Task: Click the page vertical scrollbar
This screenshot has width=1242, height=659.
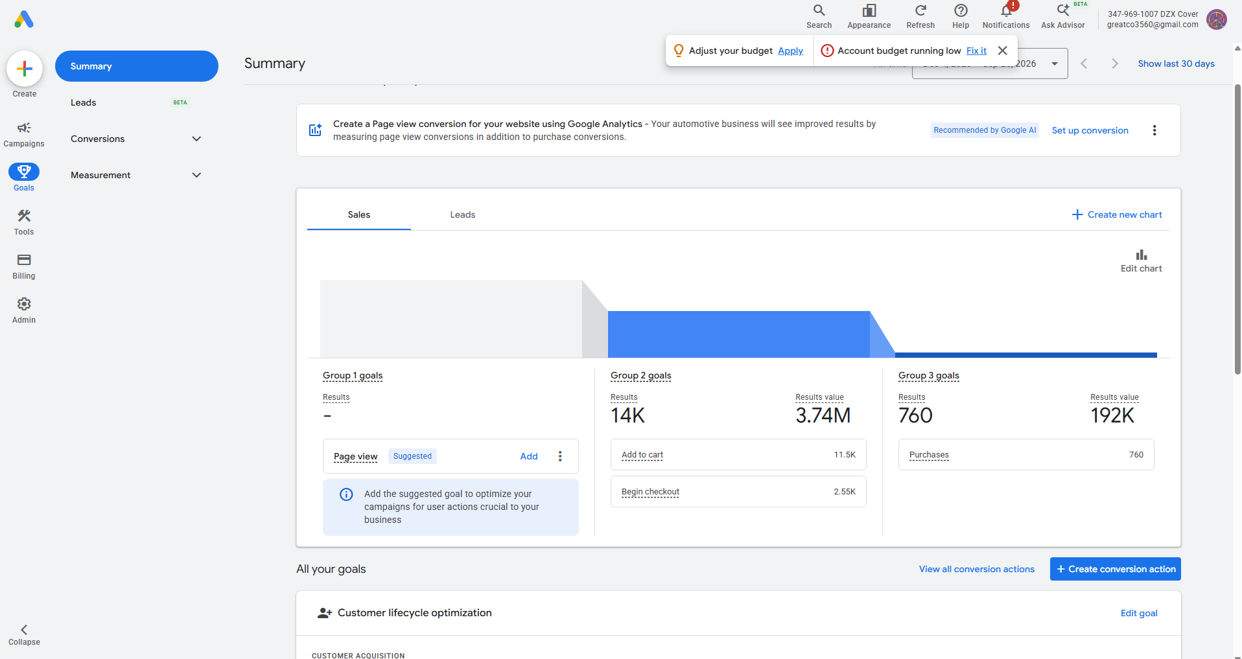Action: point(1237,228)
